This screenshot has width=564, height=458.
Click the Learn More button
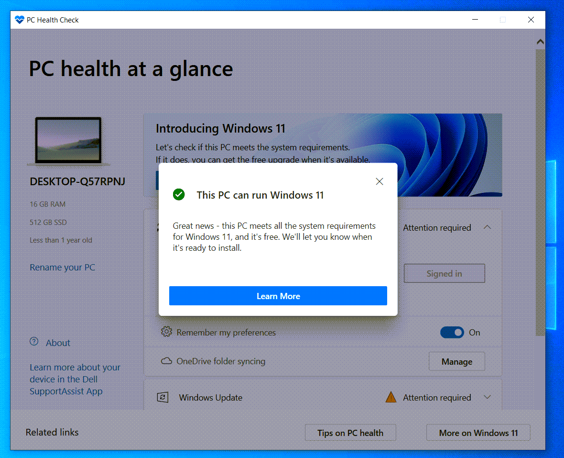click(278, 296)
